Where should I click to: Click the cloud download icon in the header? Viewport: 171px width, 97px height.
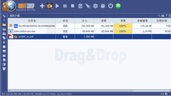163,16
